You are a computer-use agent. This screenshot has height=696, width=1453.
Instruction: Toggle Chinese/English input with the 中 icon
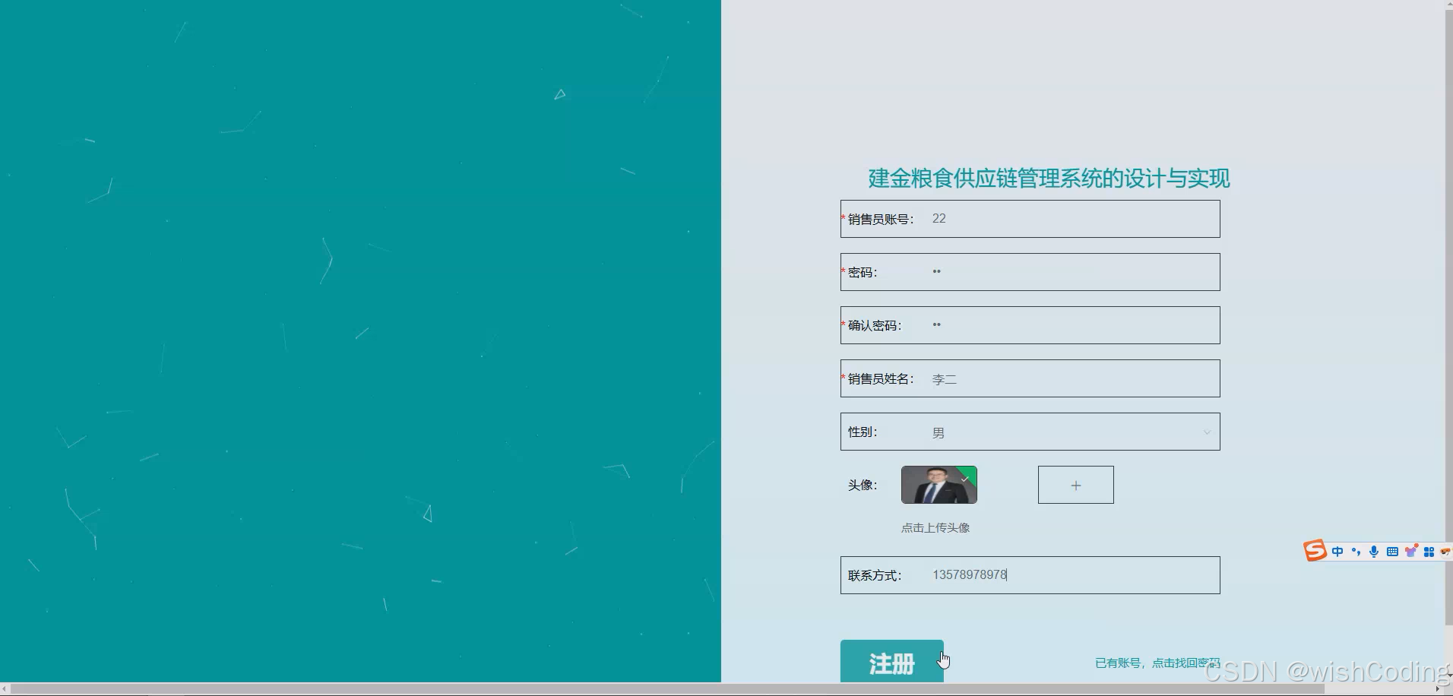(1337, 552)
